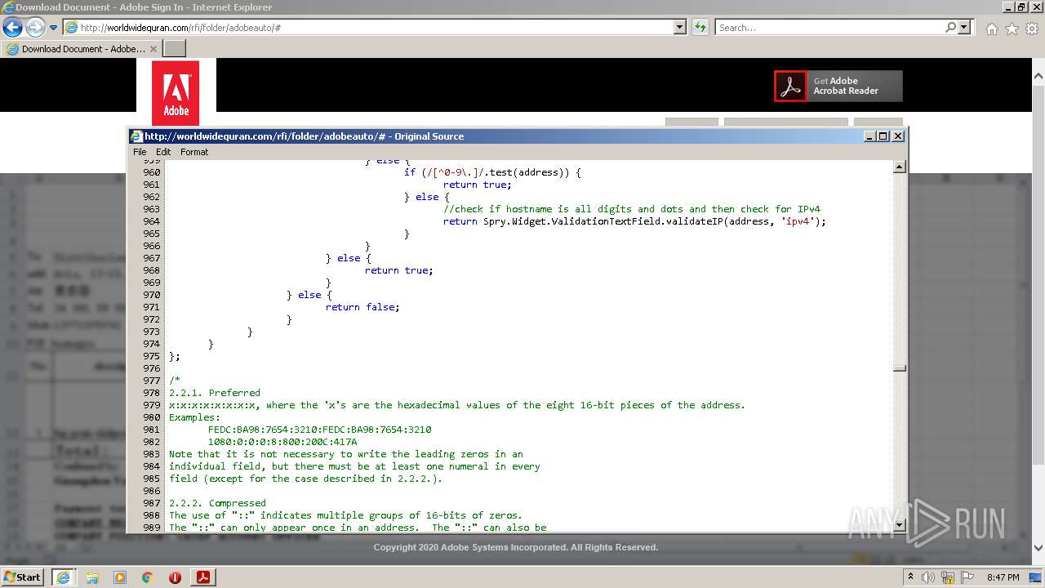Image resolution: width=1045 pixels, height=588 pixels.
Task: Close the Download Document tab
Action: point(153,49)
